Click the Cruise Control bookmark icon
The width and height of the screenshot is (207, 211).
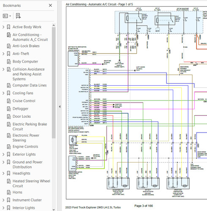[x=9, y=101]
